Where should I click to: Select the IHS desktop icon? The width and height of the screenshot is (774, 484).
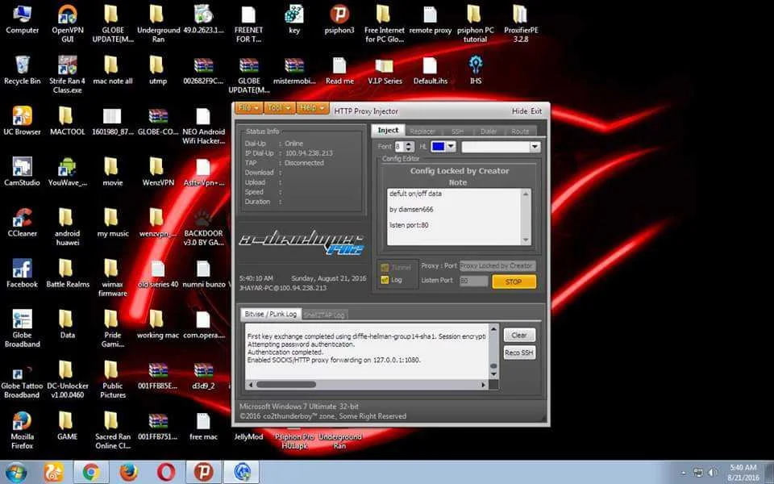[x=476, y=71]
